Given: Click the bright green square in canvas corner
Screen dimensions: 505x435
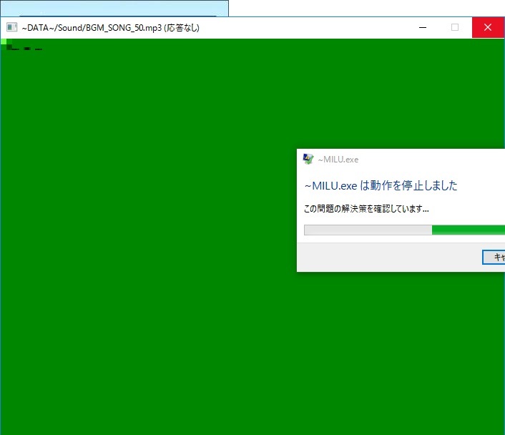Looking at the screenshot, I should coord(4,42).
